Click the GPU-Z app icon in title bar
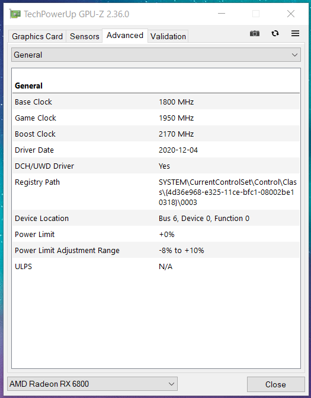The image size is (311, 398). (x=15, y=14)
